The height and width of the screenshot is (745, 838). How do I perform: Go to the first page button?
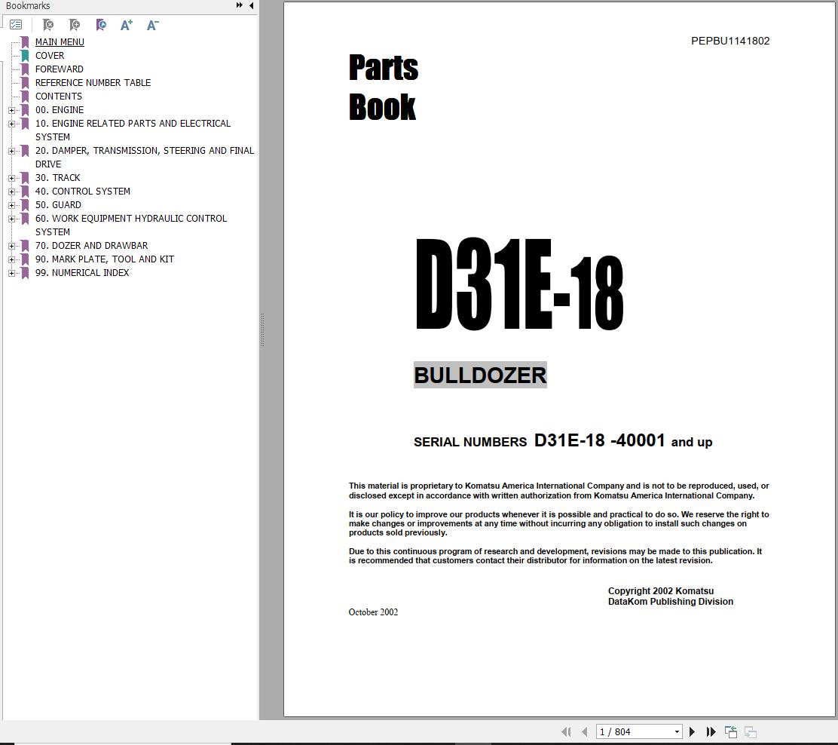point(566,731)
